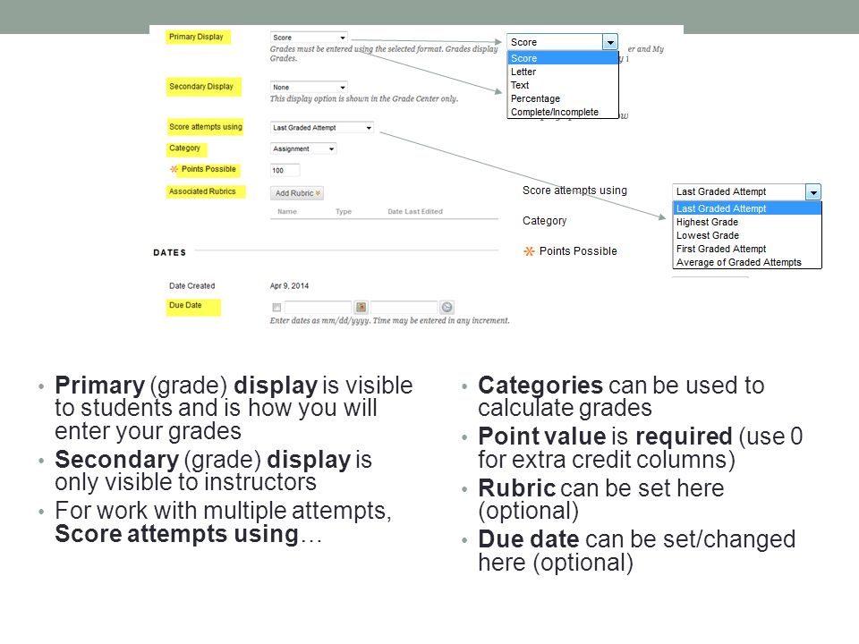The width and height of the screenshot is (859, 644).
Task: Open the Last Graded Attempt small dropdown
Action: click(x=322, y=128)
